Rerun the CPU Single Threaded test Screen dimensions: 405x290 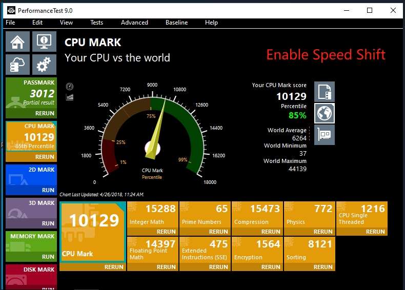(375, 232)
